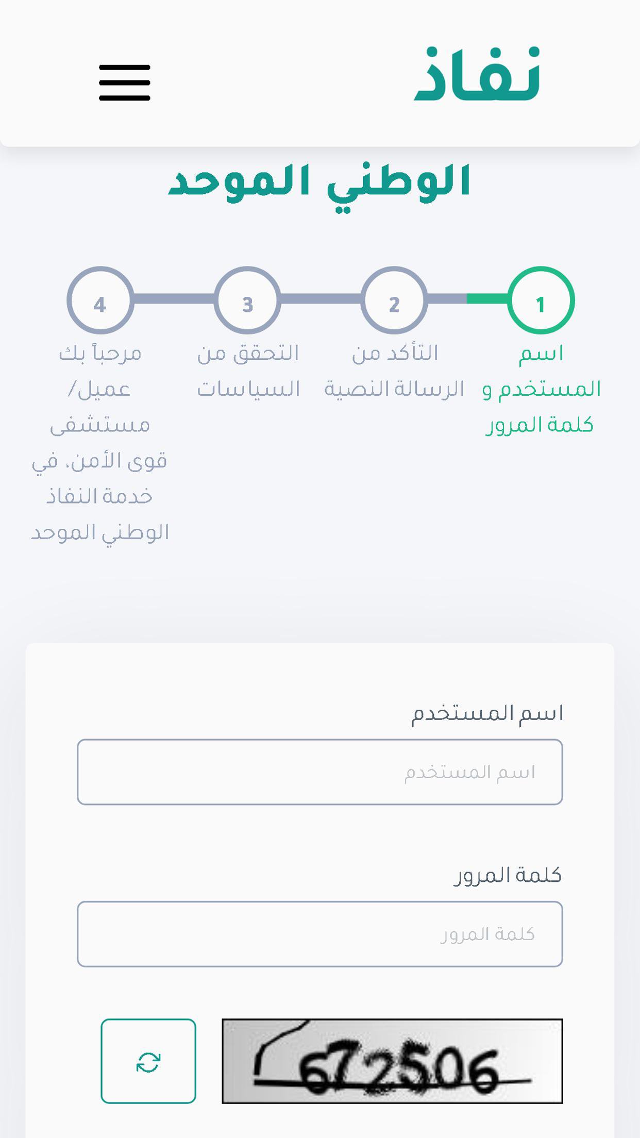Select step 1 circle in progress stepper
Screen dimensions: 640x1138
541,300
